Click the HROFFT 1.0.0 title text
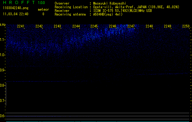 click(x=24, y=2)
